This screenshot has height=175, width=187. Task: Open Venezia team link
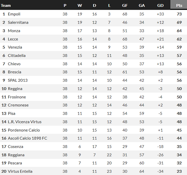pos(15,47)
